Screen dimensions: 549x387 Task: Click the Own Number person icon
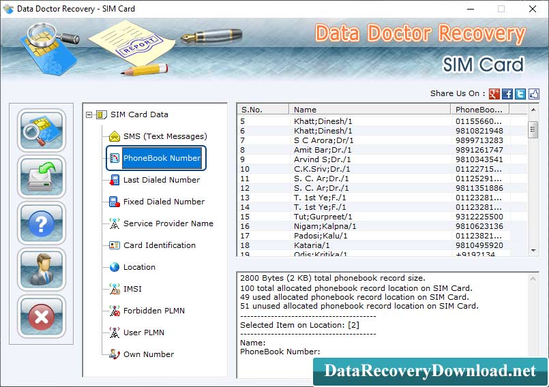coord(115,354)
